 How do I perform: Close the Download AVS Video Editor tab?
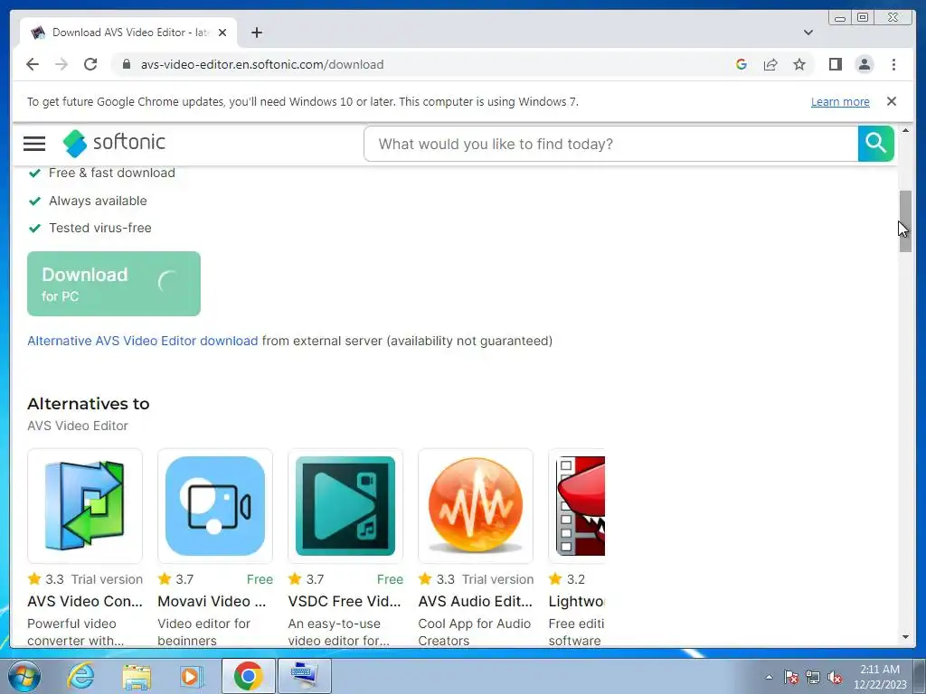click(222, 33)
